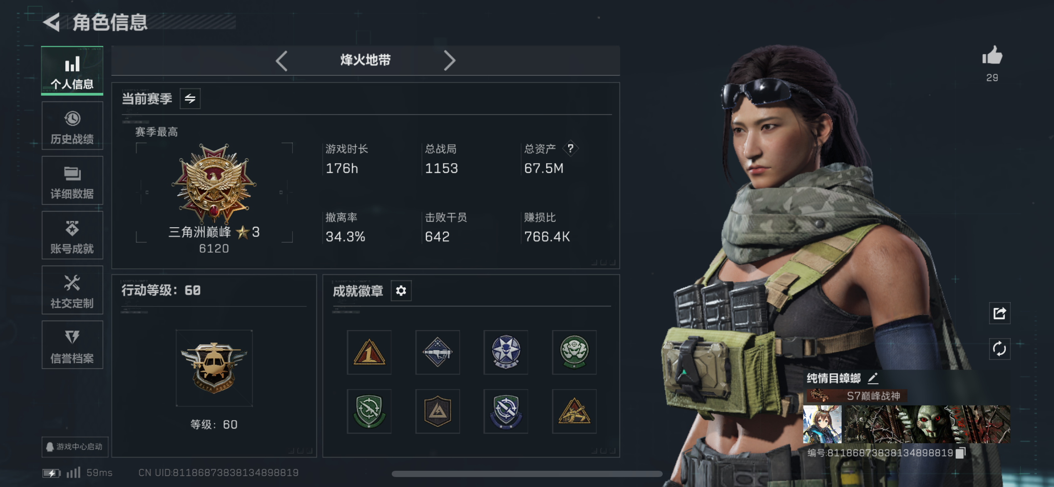The width and height of the screenshot is (1054, 487).
Task: Click the question mark next to 总资产
Action: [570, 148]
